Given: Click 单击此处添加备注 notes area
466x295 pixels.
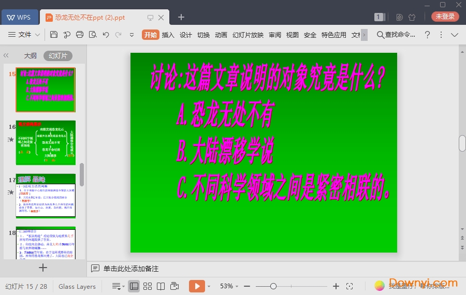Looking at the screenshot, I should (131, 269).
